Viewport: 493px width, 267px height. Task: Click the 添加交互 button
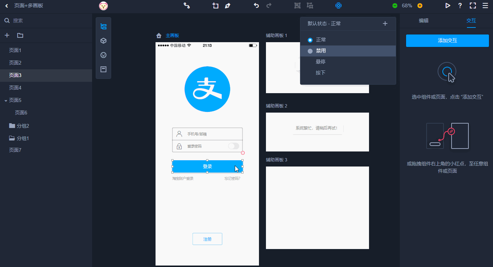[x=447, y=41]
